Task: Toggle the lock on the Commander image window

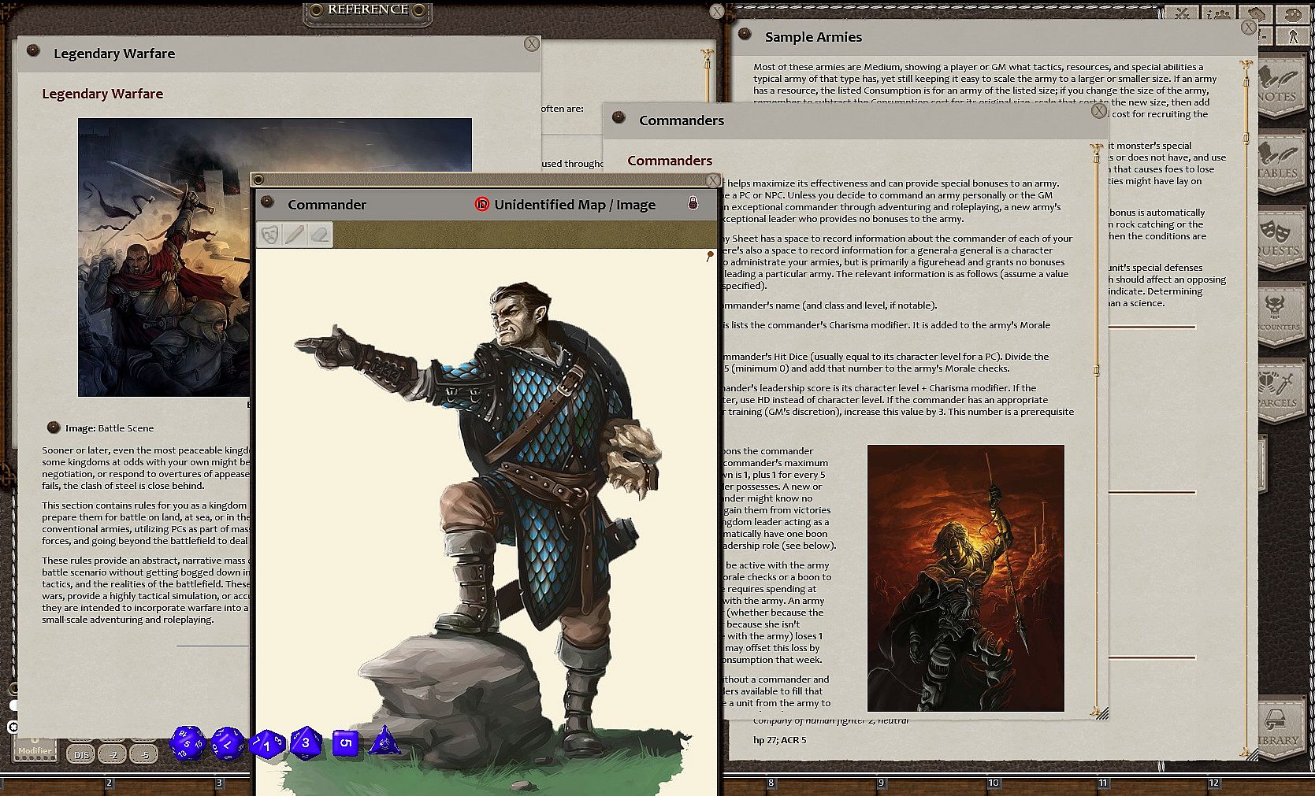Action: pos(693,203)
